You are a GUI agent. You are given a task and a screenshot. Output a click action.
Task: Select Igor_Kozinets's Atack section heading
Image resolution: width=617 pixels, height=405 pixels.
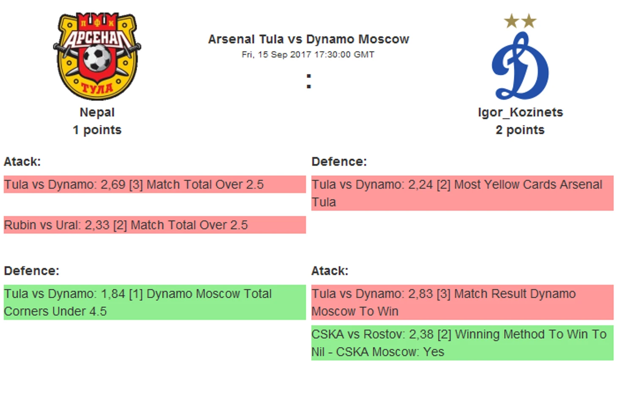(x=330, y=271)
